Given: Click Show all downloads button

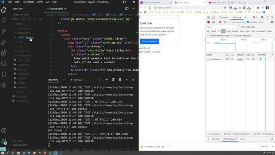Looking at the screenshot, I should pyautogui.click(x=264, y=146).
